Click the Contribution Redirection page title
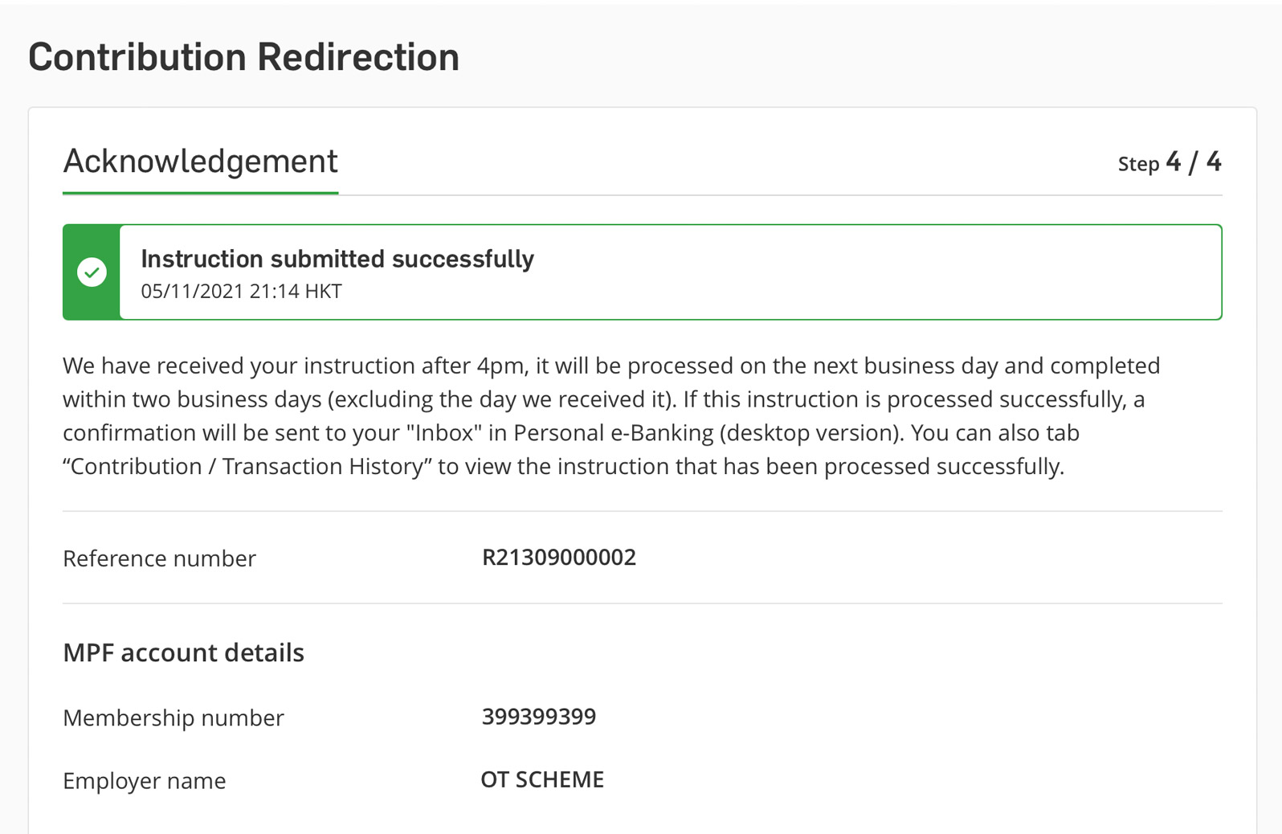 243,57
